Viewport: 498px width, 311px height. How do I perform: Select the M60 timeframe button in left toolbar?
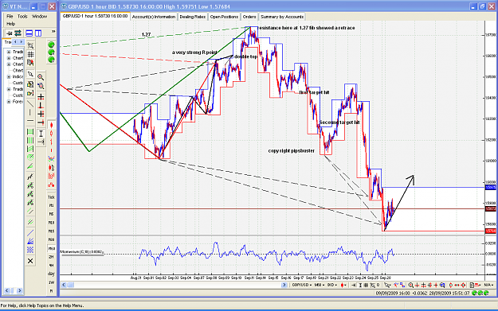(51, 248)
